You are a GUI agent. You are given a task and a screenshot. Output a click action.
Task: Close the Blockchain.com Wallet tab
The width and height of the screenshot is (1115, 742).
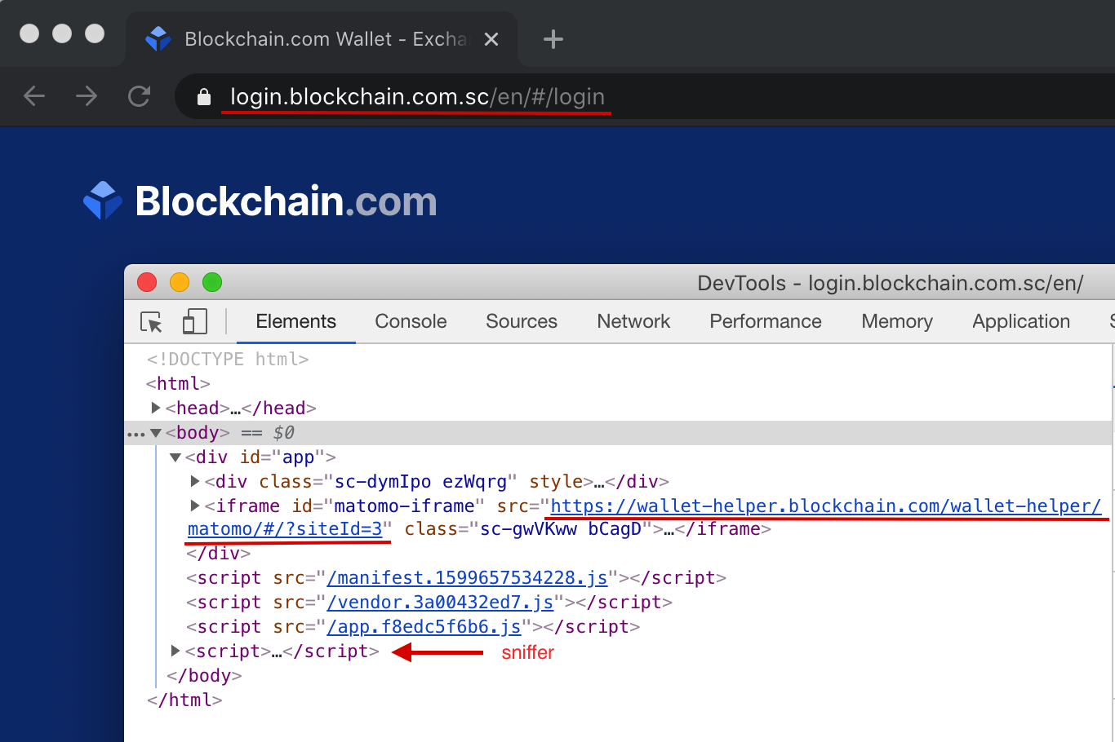491,39
